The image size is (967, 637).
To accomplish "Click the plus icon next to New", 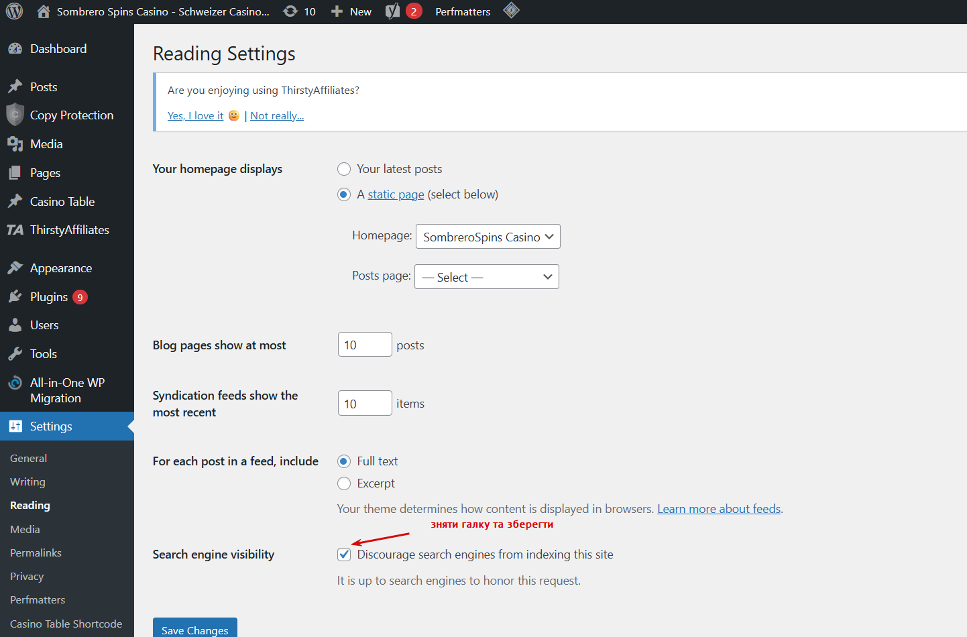I will coord(337,11).
